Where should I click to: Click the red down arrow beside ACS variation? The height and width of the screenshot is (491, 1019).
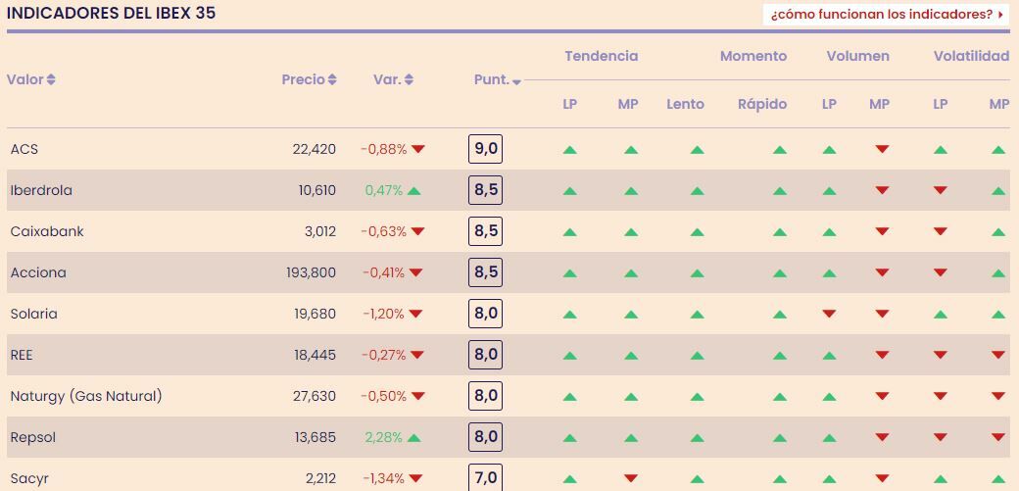pos(417,149)
